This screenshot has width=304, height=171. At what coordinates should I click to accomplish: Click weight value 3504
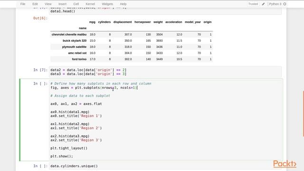(x=160, y=34)
